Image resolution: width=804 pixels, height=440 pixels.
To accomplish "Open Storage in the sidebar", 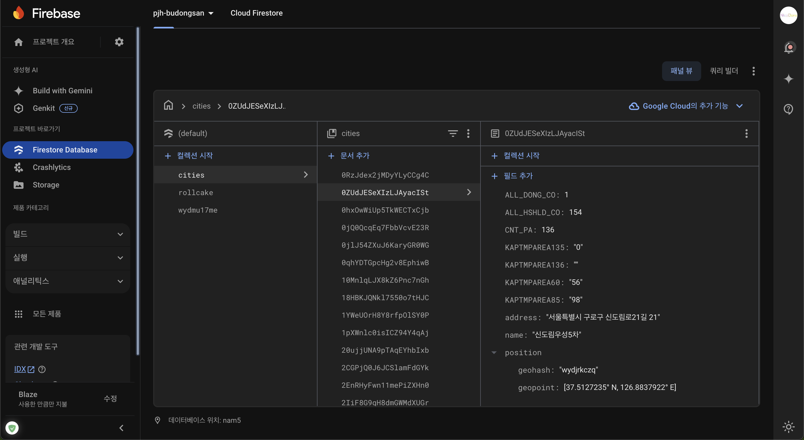I will [x=46, y=185].
